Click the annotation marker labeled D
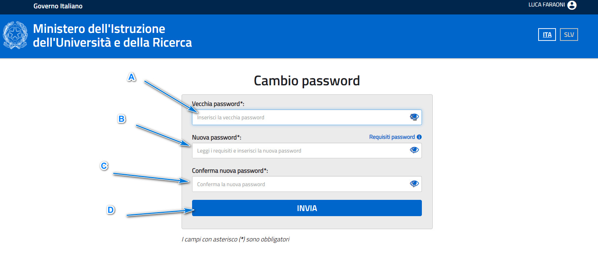The width and height of the screenshot is (598, 266). pos(111,210)
